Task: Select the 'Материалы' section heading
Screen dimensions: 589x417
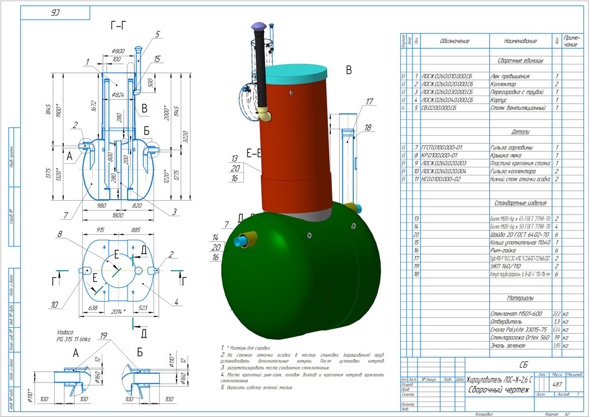Action: (520, 298)
